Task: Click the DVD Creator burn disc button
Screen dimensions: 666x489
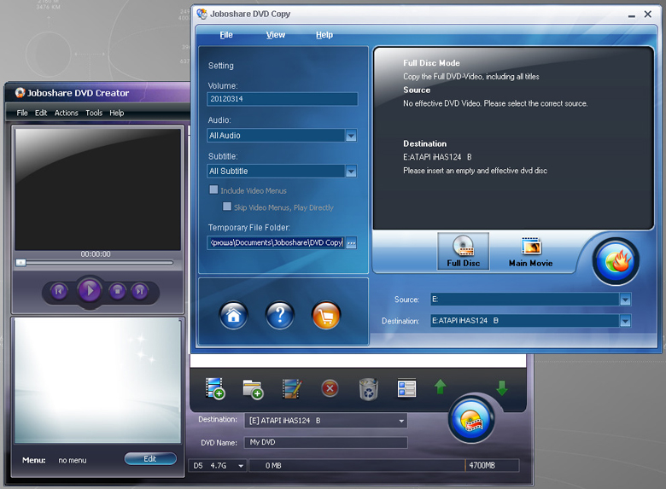Action: pyautogui.click(x=471, y=420)
